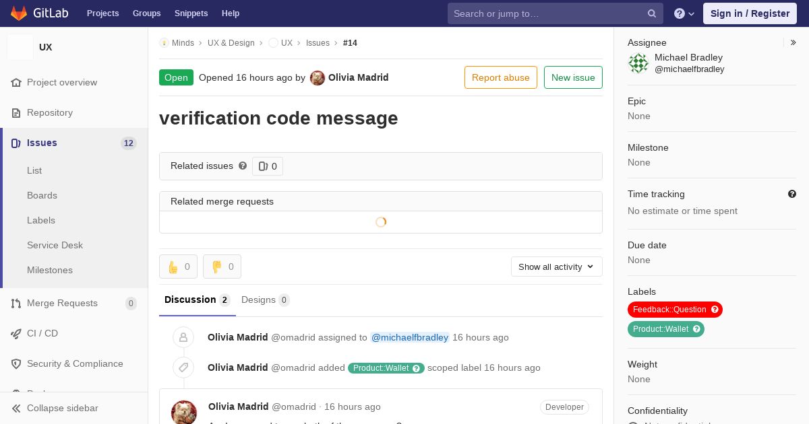Click the collapse sidebar double-chevron icon
809x424 pixels.
[16, 408]
